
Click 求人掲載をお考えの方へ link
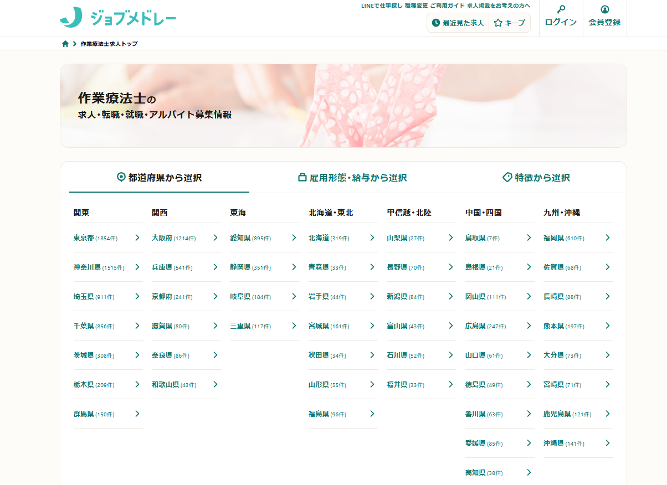tap(499, 6)
